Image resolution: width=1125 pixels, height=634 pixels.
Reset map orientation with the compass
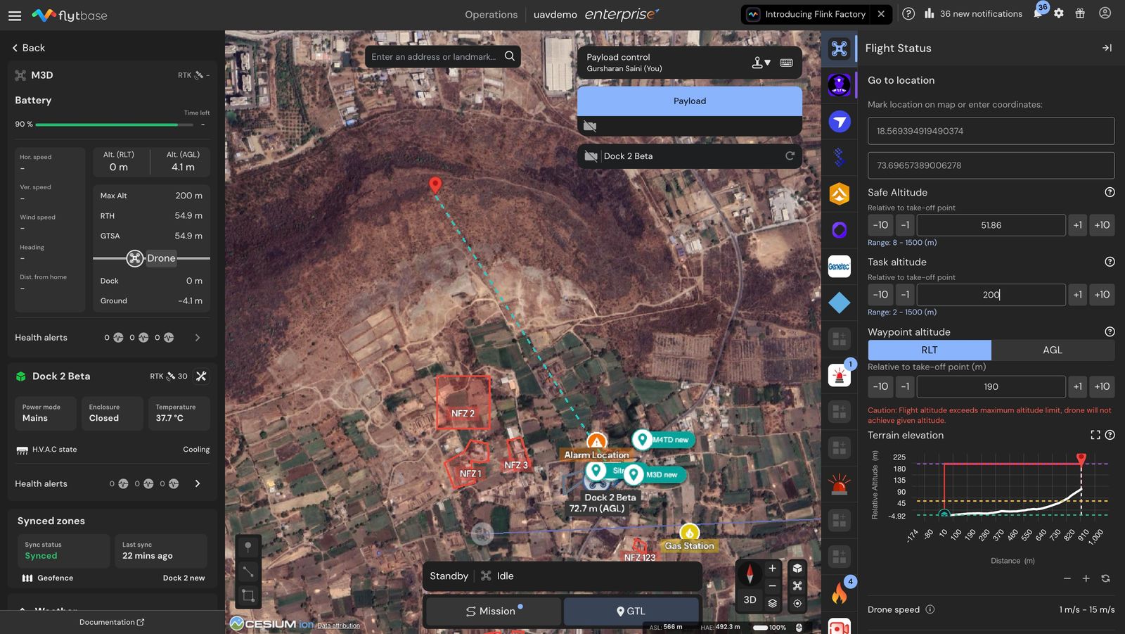pos(750,573)
